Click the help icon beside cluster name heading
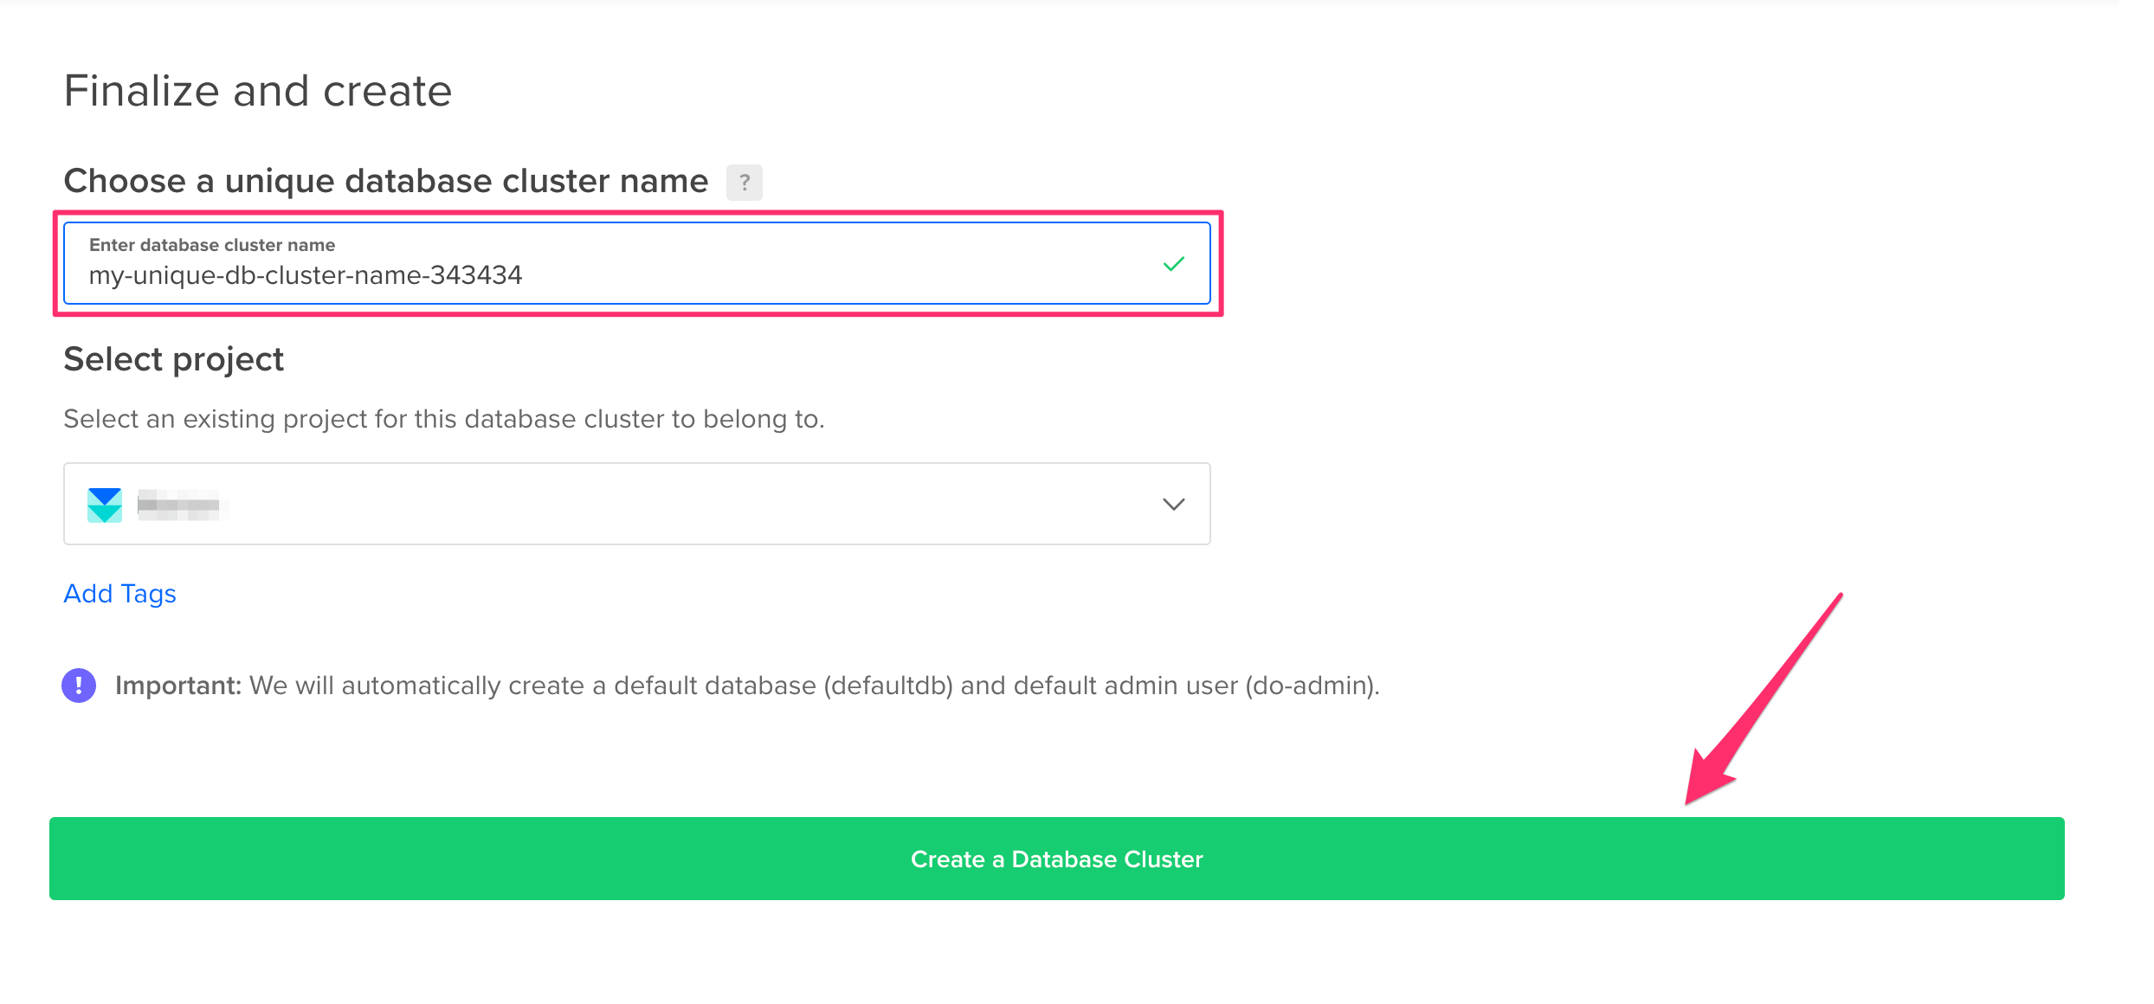 [x=743, y=182]
